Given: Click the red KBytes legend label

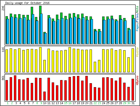Looking at the screenshot, I should (x=137, y=80).
